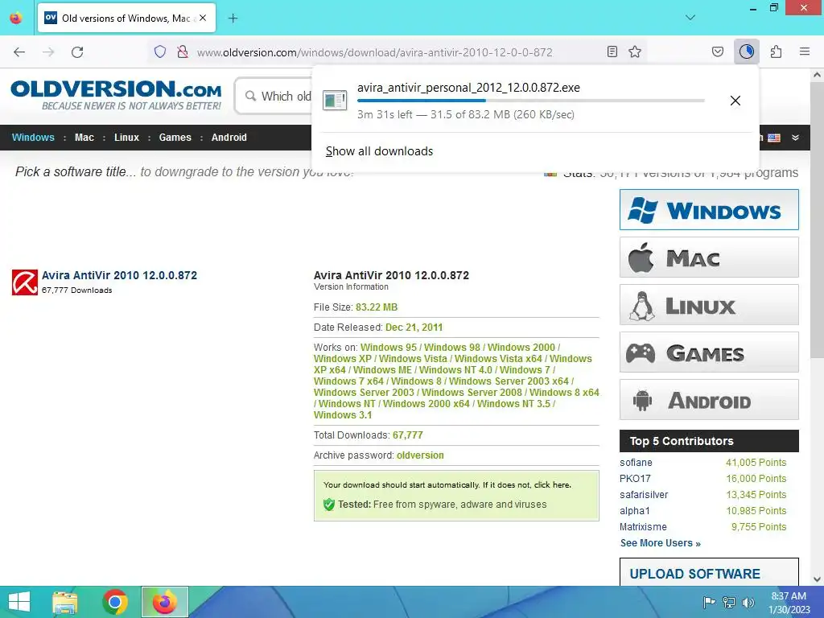Open the Extensions puzzle icon

point(776,51)
